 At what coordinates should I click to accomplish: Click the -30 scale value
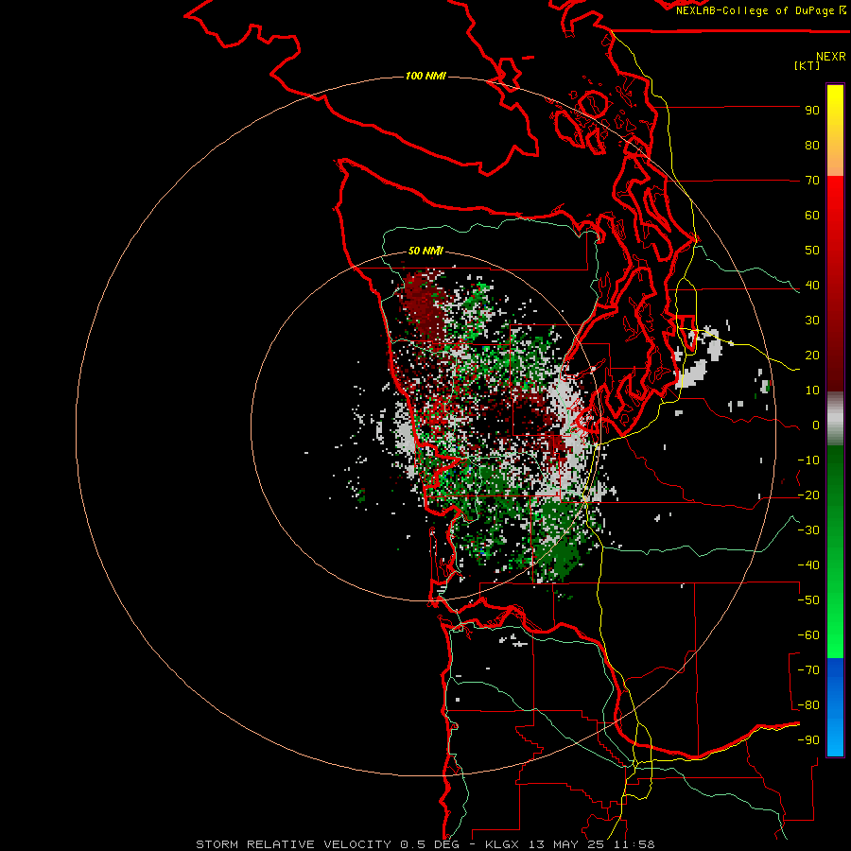coord(808,530)
